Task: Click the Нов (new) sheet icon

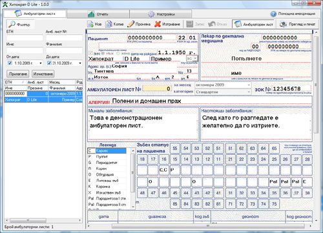Action: coord(90,24)
